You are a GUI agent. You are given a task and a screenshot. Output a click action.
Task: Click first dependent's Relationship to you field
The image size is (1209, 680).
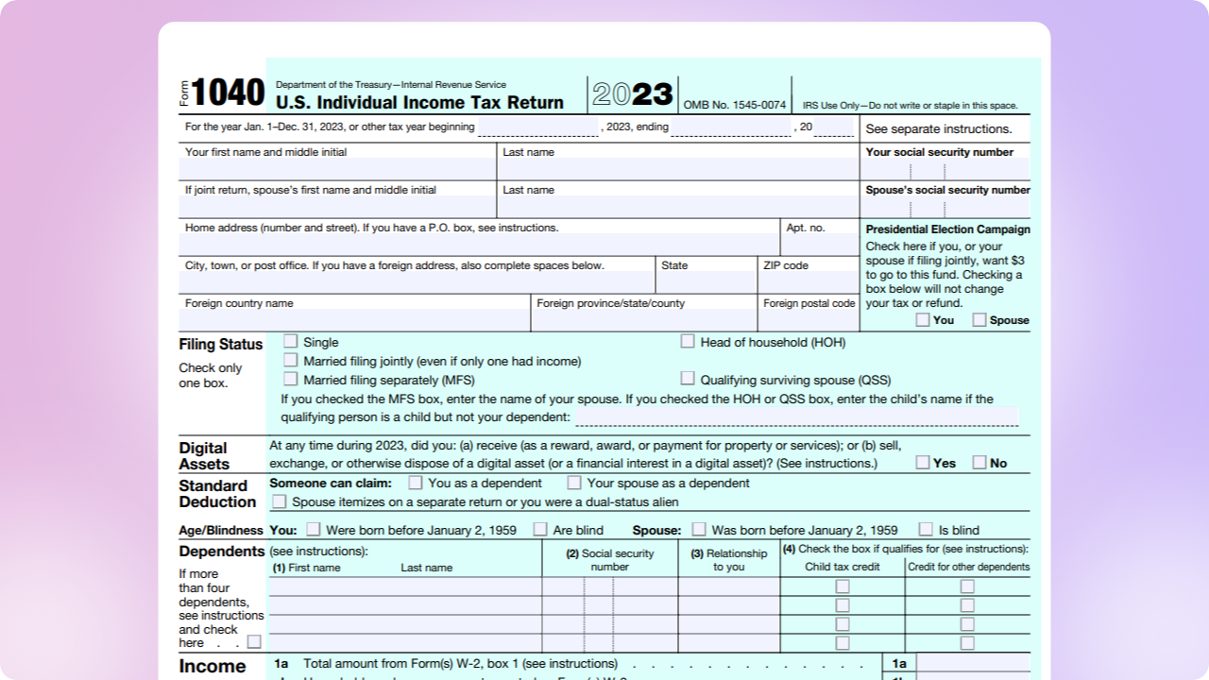coord(729,586)
